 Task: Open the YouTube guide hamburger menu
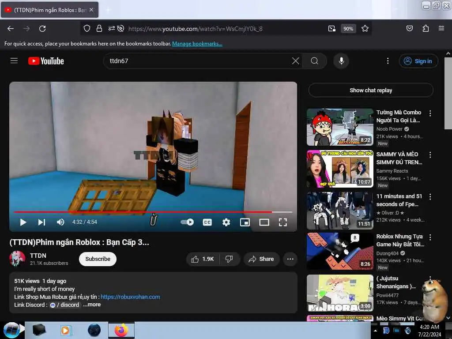pos(14,61)
